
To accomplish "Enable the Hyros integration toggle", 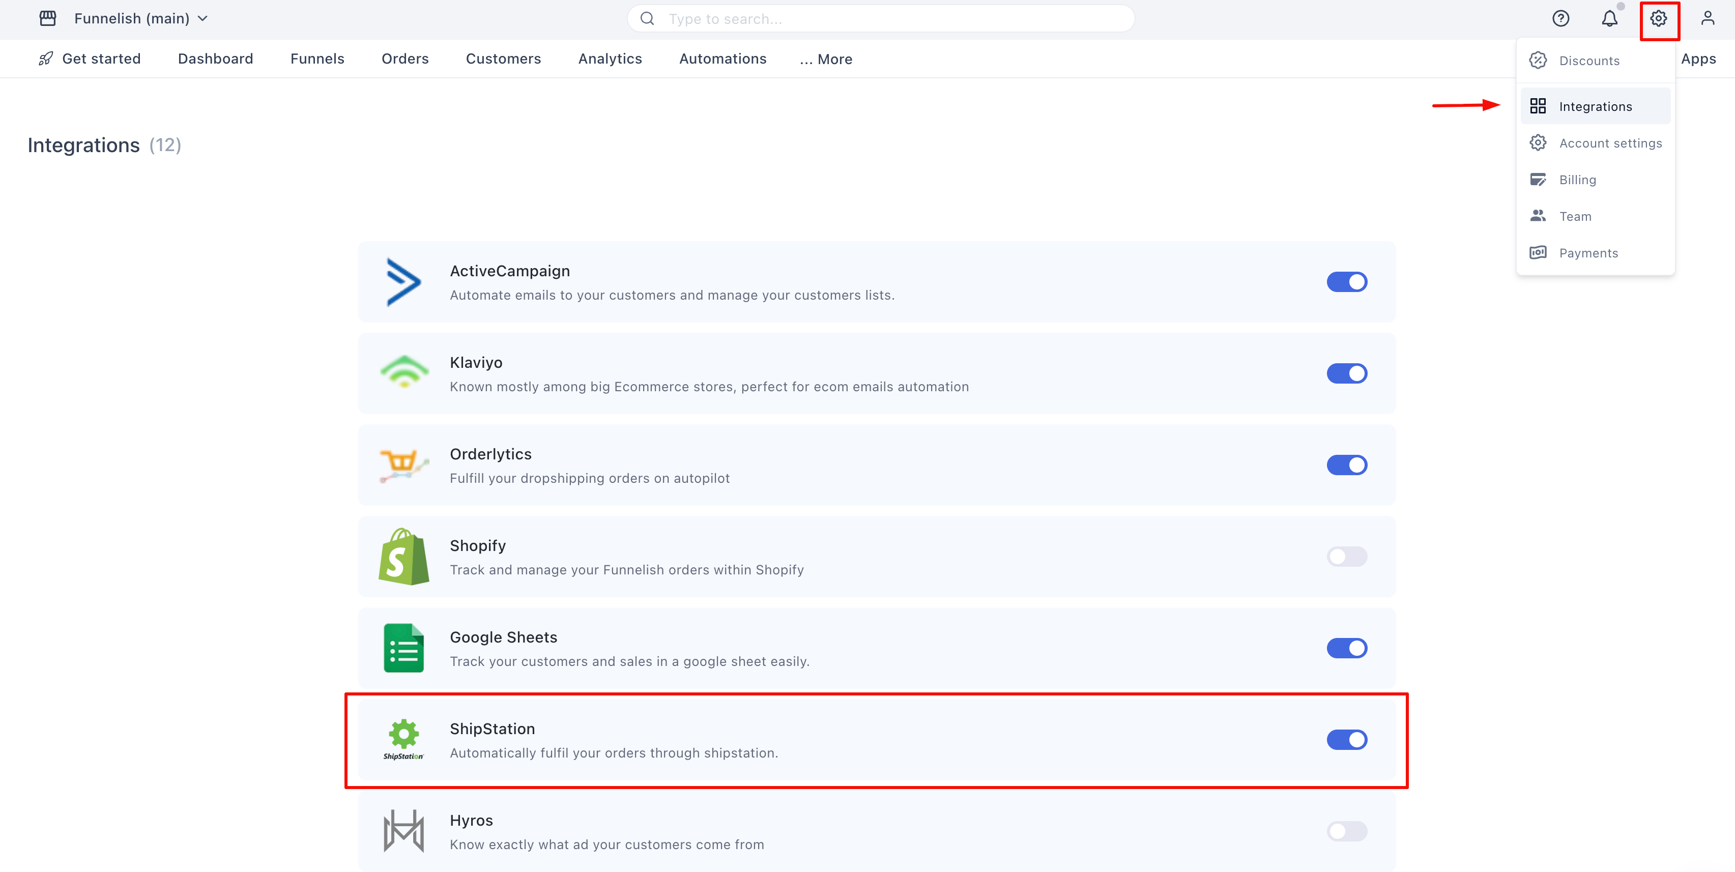I will [x=1346, y=832].
